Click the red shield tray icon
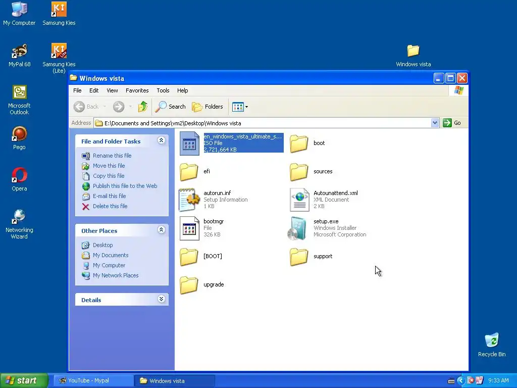 pyautogui.click(x=471, y=381)
